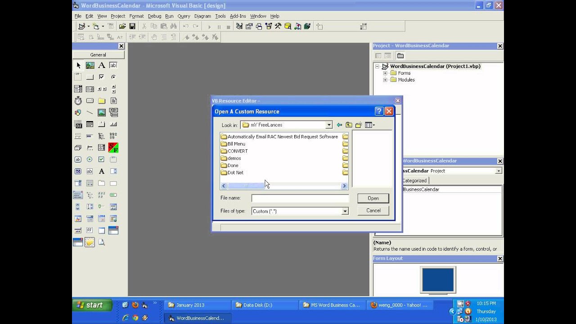Click the file list scroll right arrow
Viewport: 576px width, 324px height.
344,186
